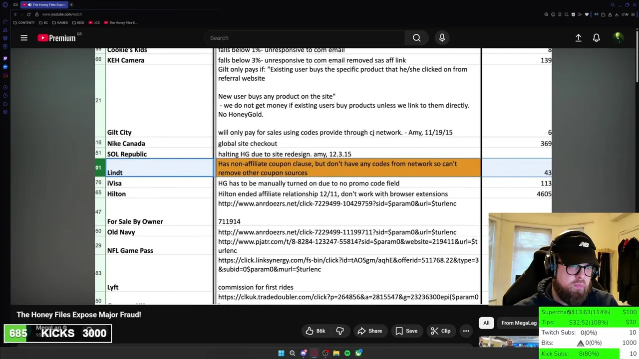Click the Gilt City row name
639x359 pixels.
[x=119, y=133]
